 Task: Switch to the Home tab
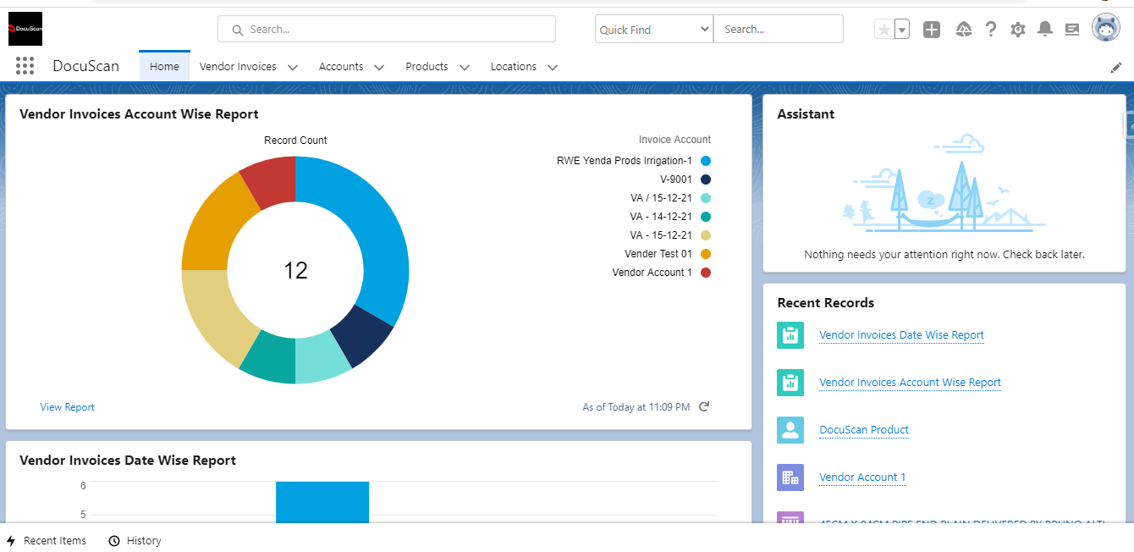pos(163,66)
